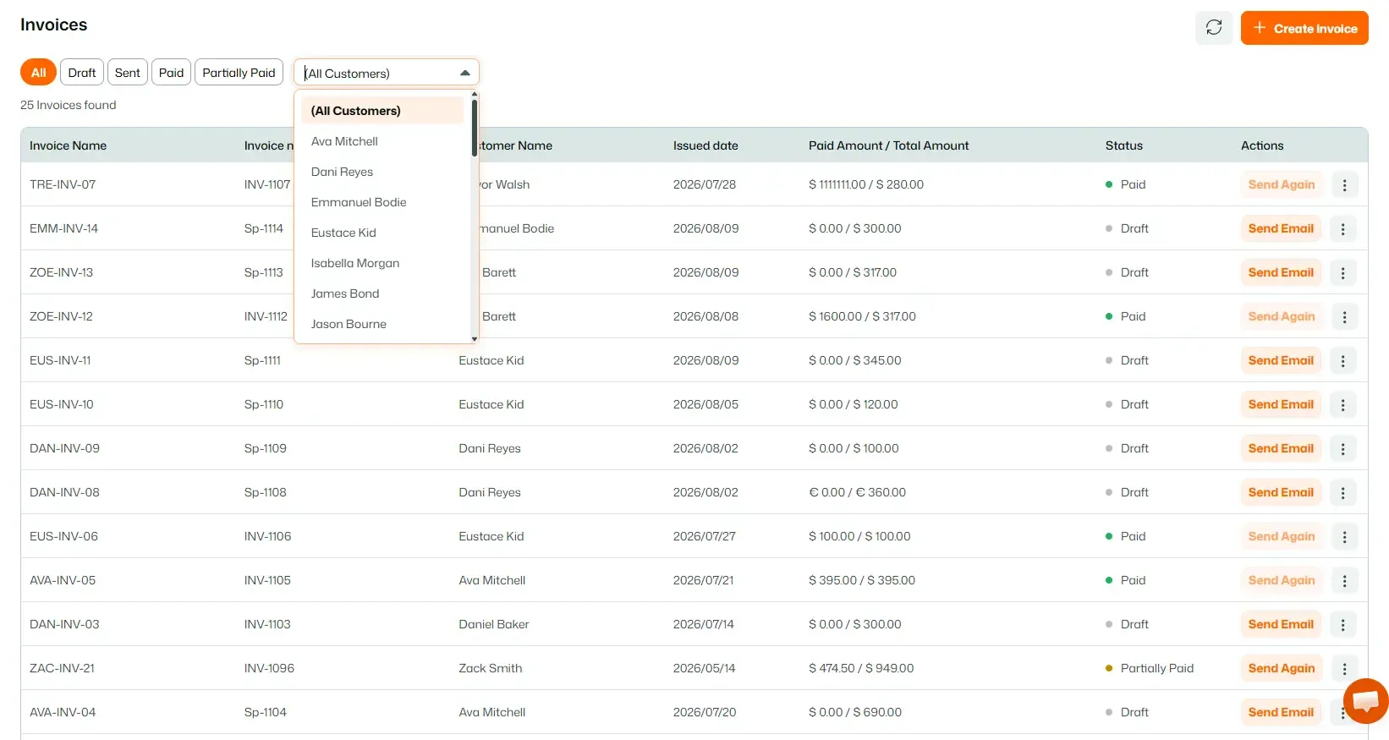1389x740 pixels.
Task: Open more actions for TRE-INV-07
Action: pyautogui.click(x=1344, y=184)
